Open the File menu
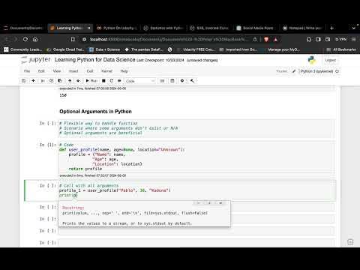This screenshot has width=360, height=270. 27,71
